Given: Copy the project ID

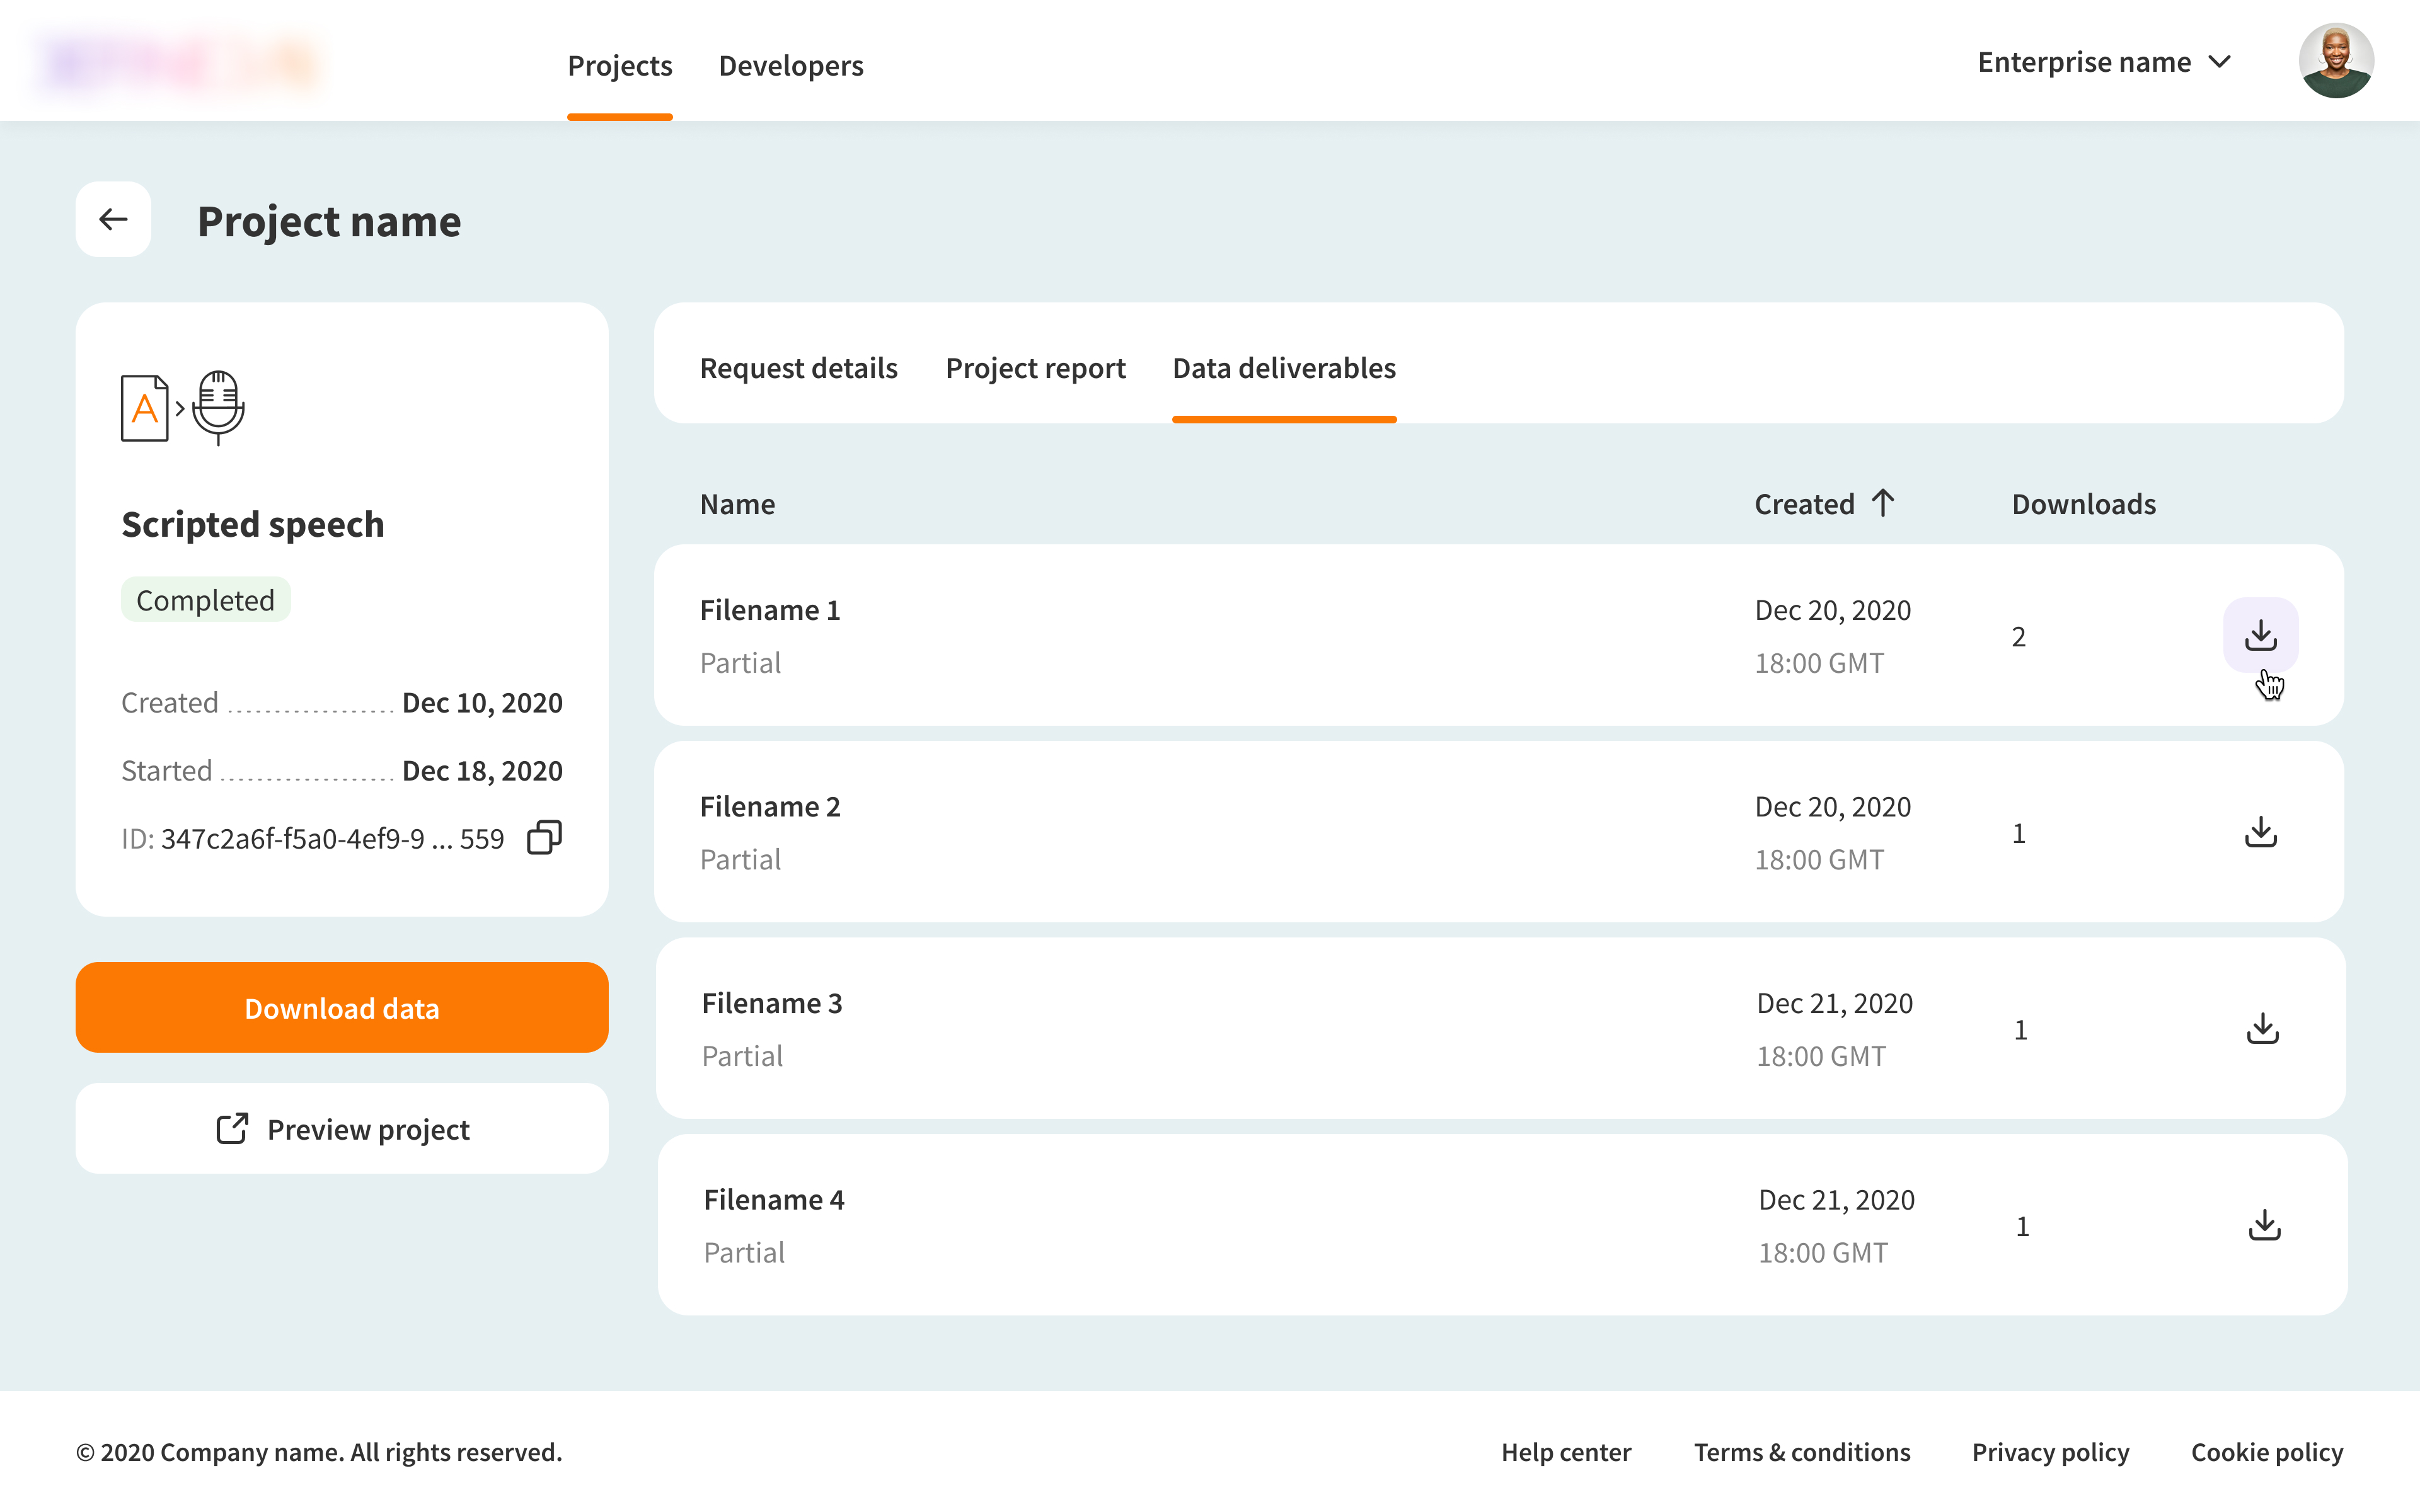Looking at the screenshot, I should (544, 838).
